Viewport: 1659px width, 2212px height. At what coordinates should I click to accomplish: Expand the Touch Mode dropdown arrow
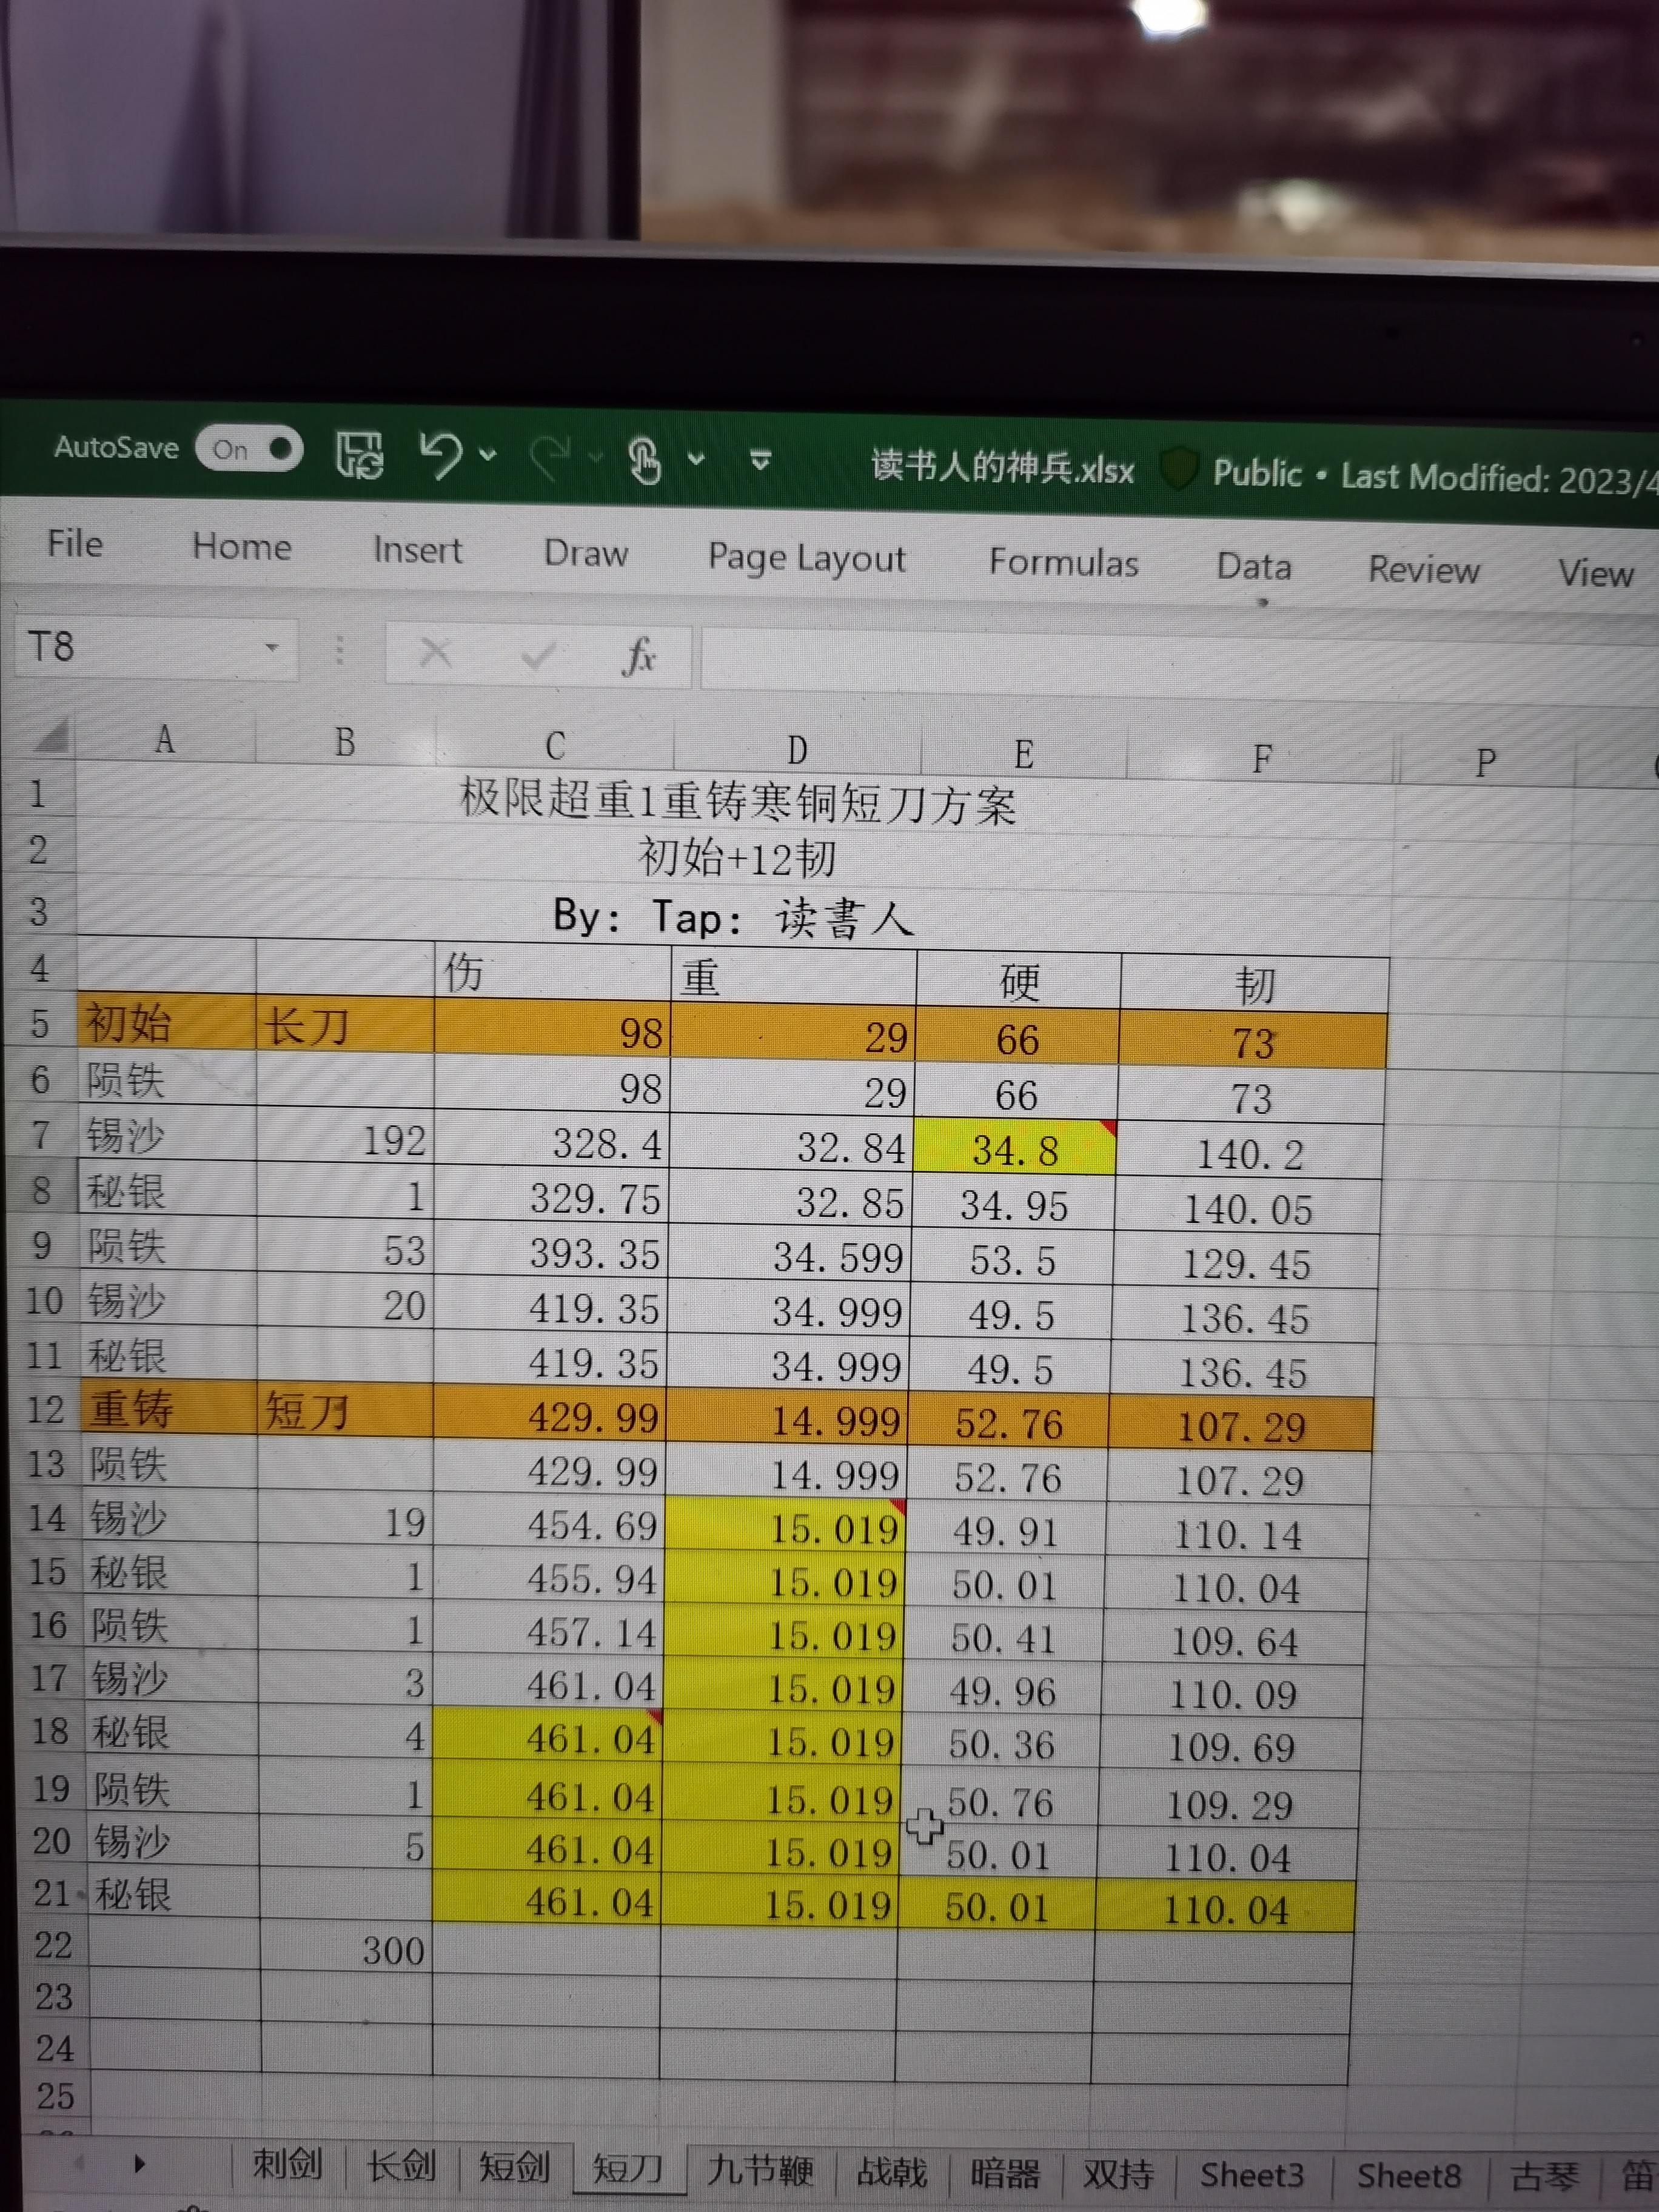pos(697,460)
